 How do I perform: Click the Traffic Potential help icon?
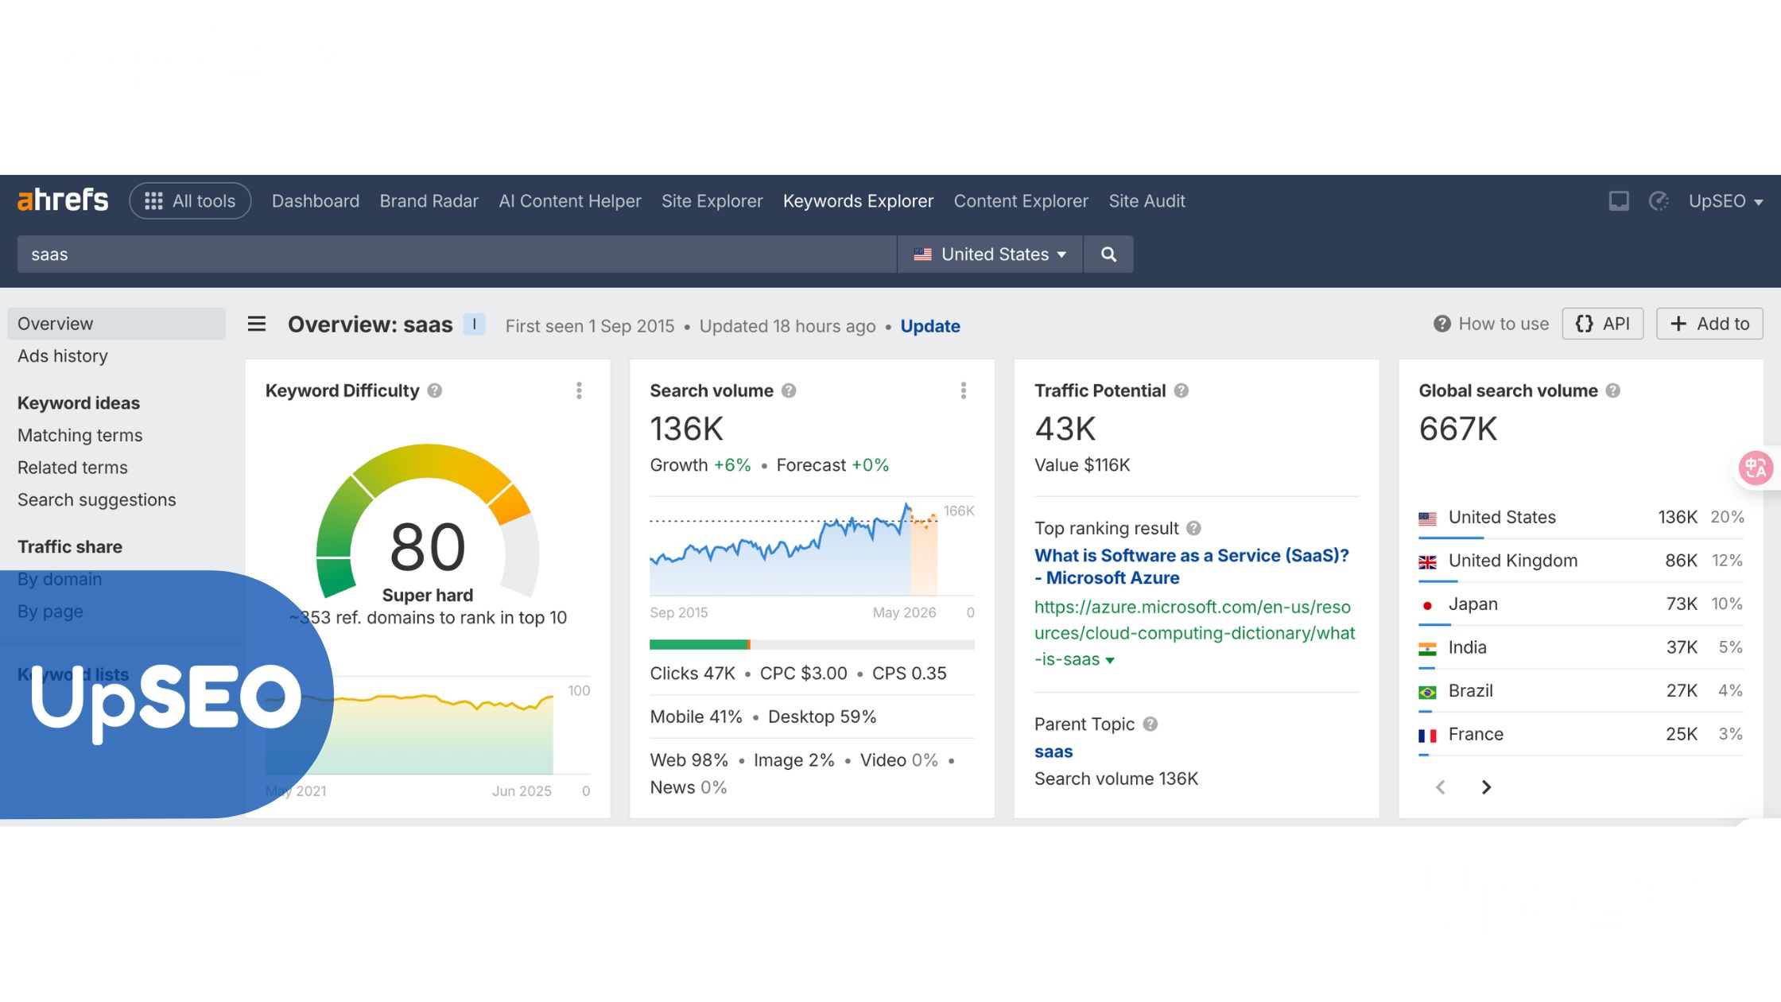(1182, 390)
